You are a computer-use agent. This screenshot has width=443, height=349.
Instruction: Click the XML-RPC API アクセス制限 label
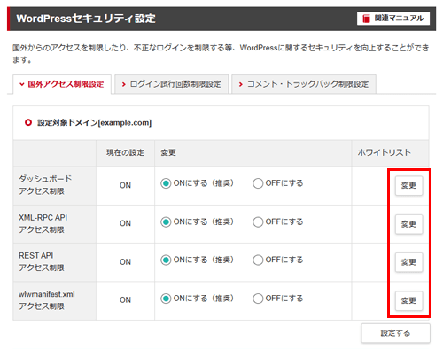point(43,223)
